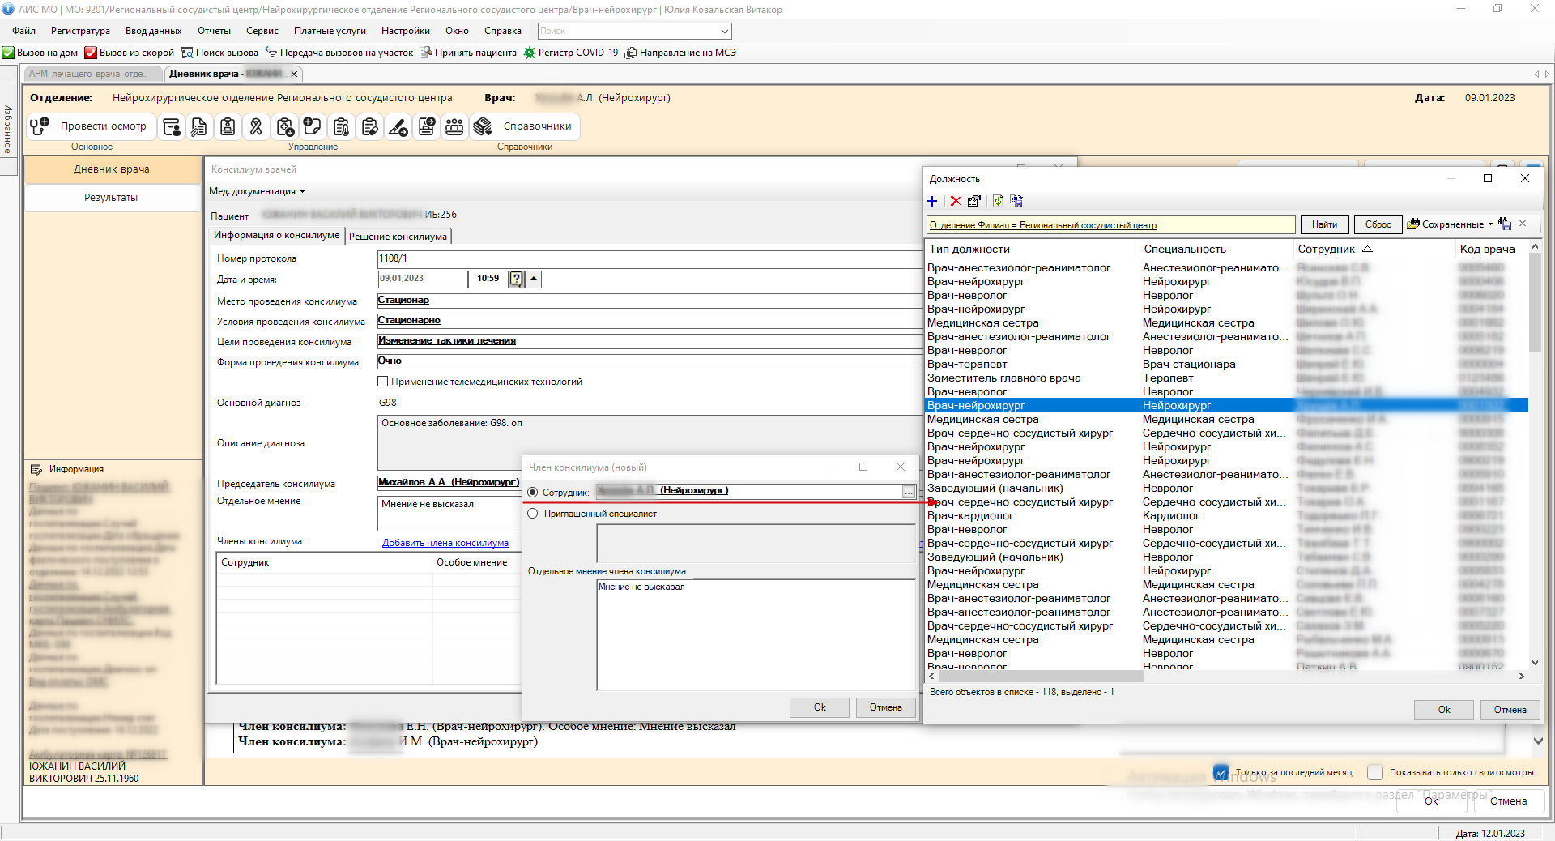
Task: Select 'Результаты' in left panel
Action: coord(112,198)
